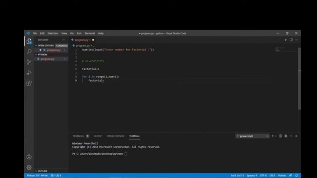This screenshot has width=317, height=178.
Task: Open the Explorer view in activity bar
Action: coord(29,41)
